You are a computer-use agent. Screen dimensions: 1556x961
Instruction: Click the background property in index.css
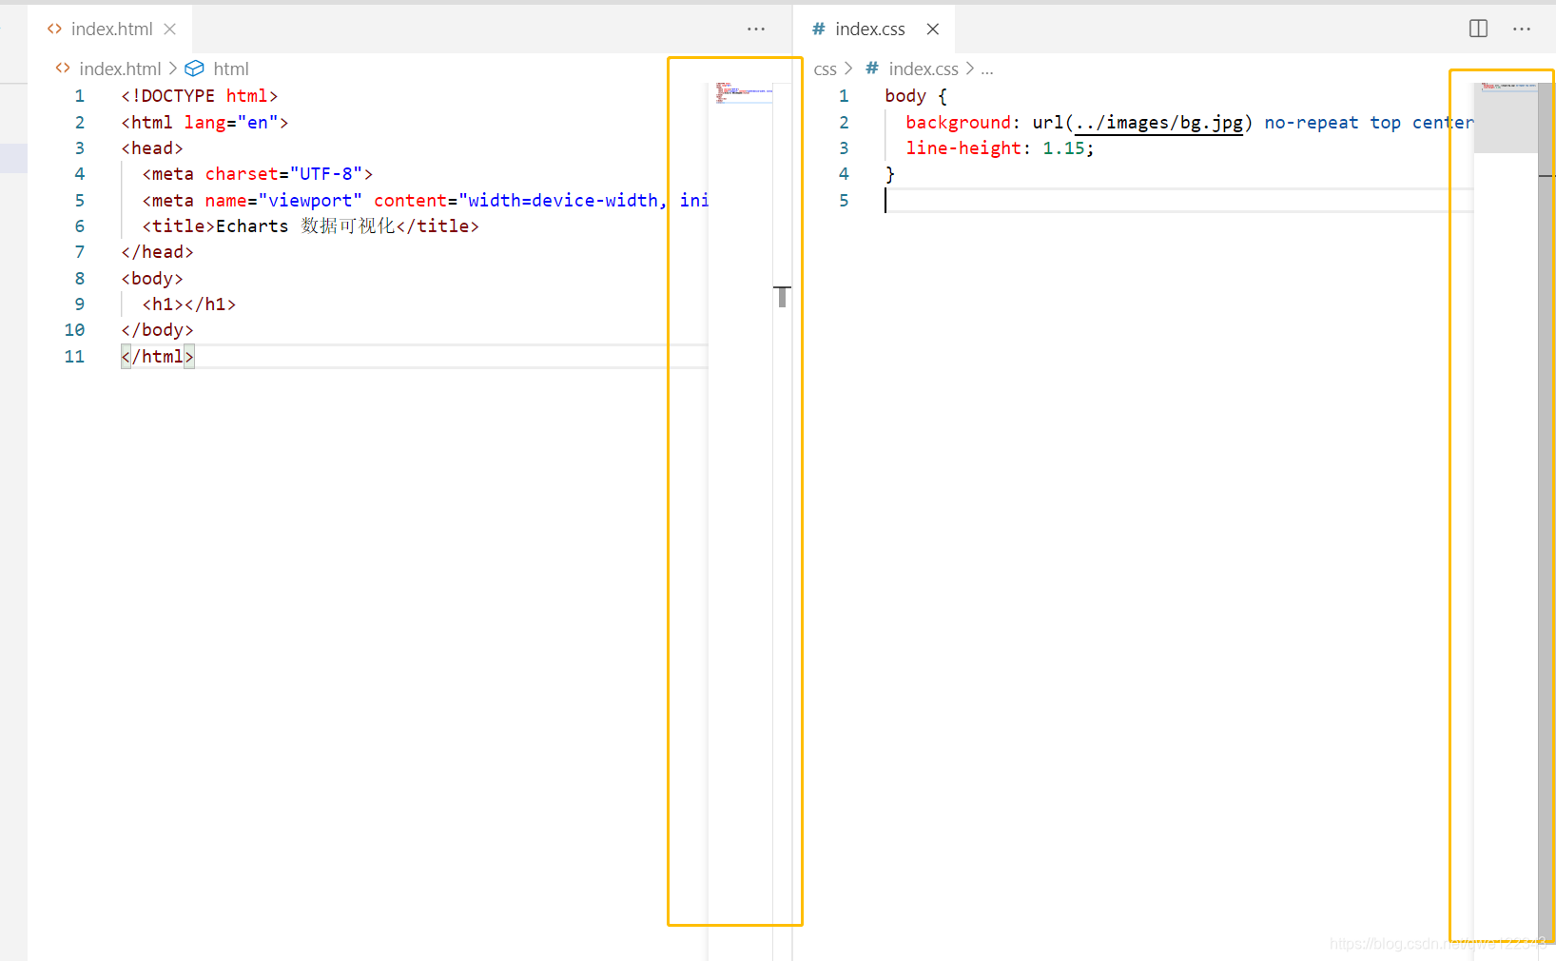click(958, 123)
